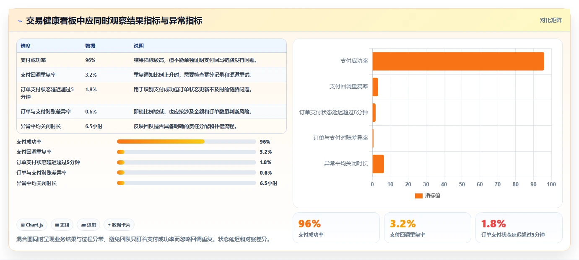Click the footer note starting 混合图同时呈现
The height and width of the screenshot is (260, 579).
(143, 239)
